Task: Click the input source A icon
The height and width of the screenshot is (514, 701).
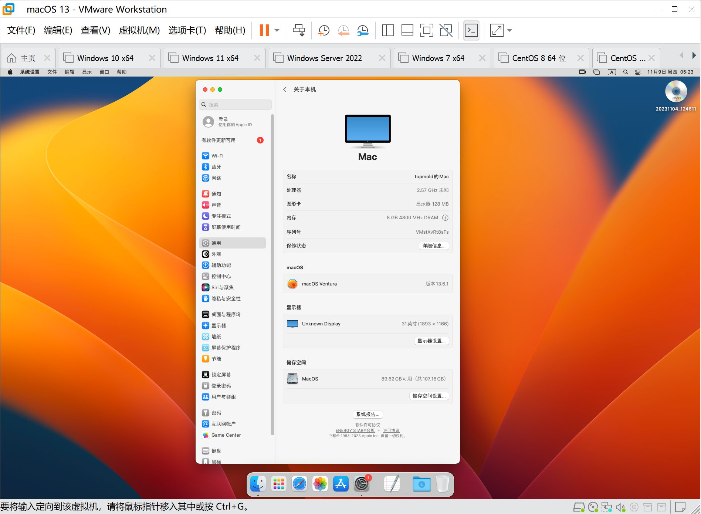Action: (x=612, y=72)
